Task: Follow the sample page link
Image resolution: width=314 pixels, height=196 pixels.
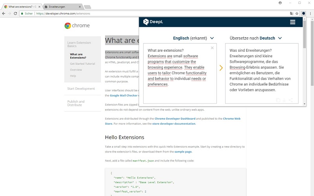Action: point(183,152)
